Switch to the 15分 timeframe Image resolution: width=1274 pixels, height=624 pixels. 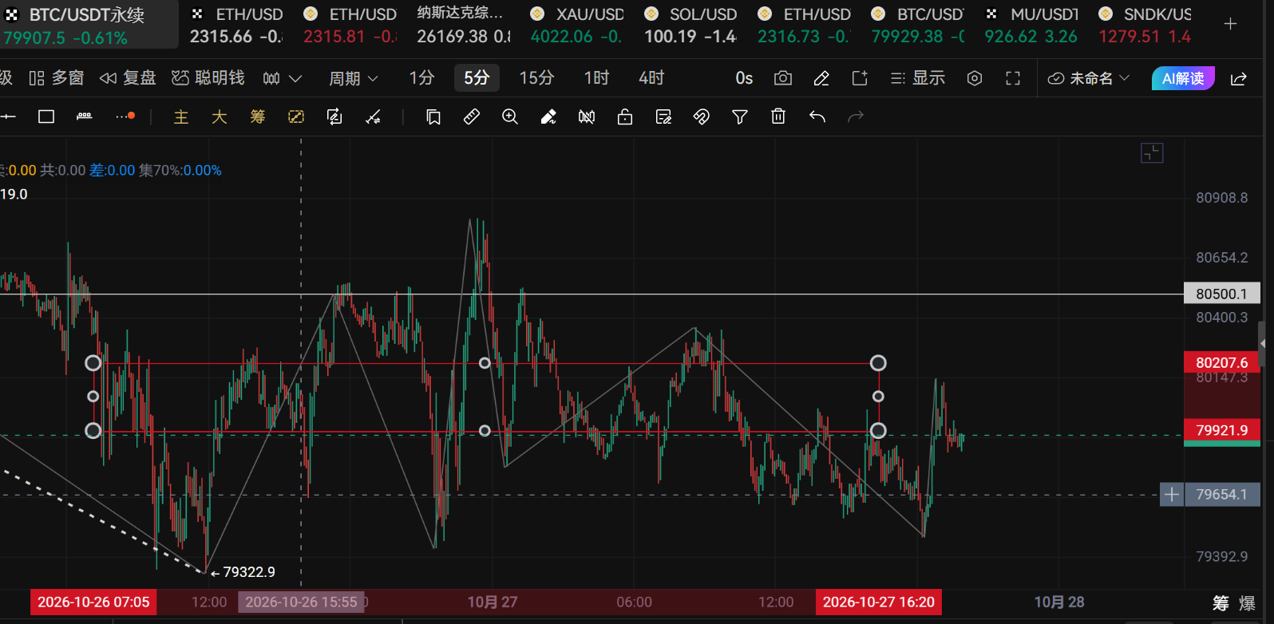coord(536,78)
